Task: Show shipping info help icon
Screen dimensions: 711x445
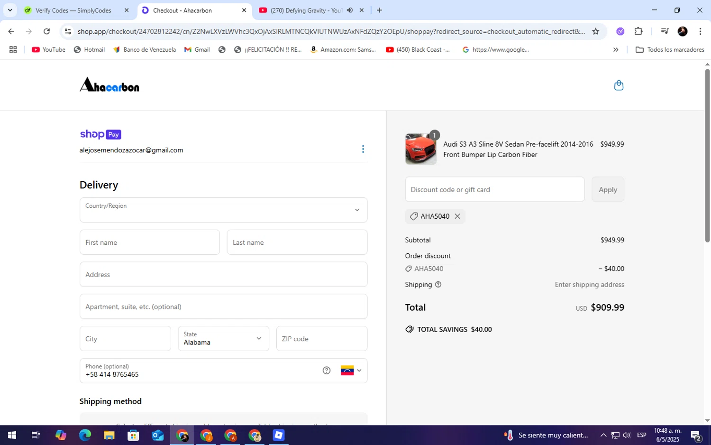Action: 438,285
